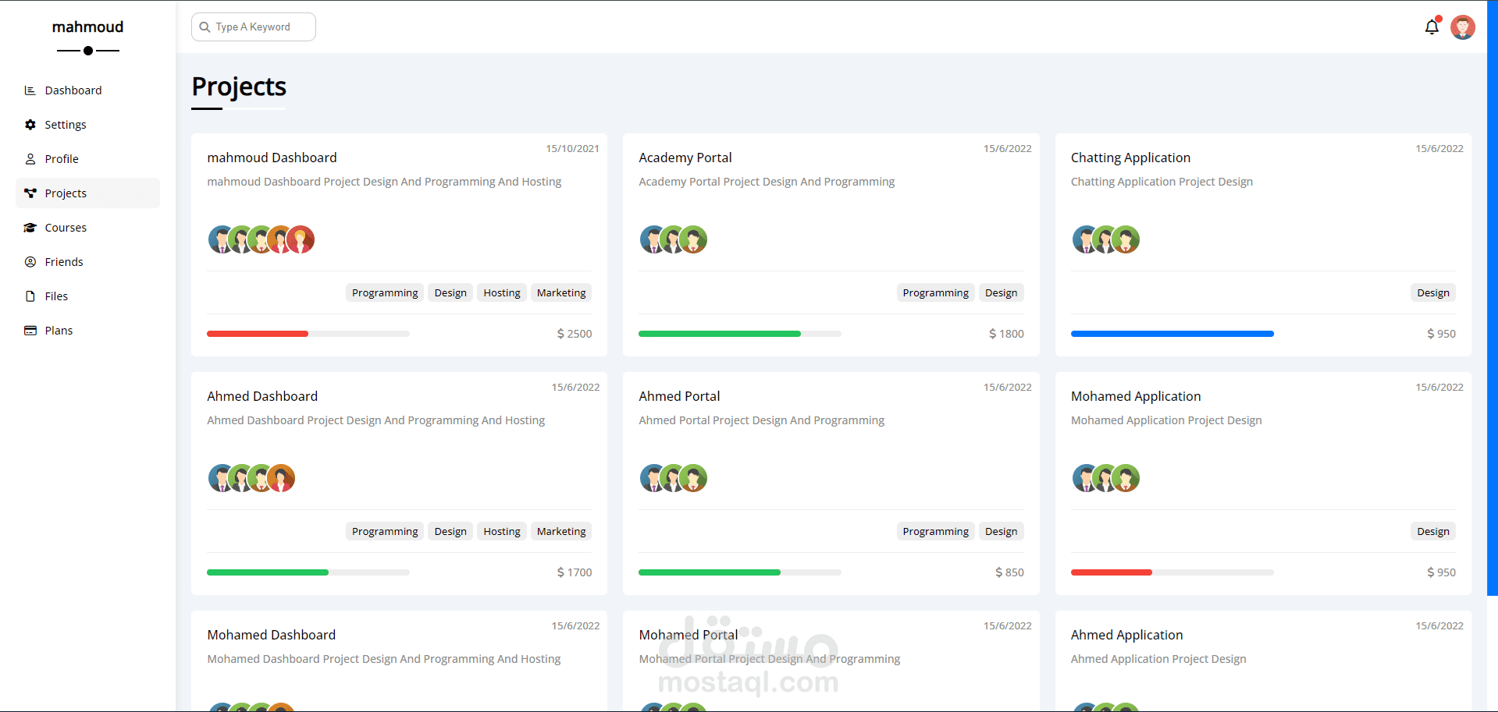Viewport: 1498px width, 712px height.
Task: Click the Plans credit card icon
Action: [30, 331]
